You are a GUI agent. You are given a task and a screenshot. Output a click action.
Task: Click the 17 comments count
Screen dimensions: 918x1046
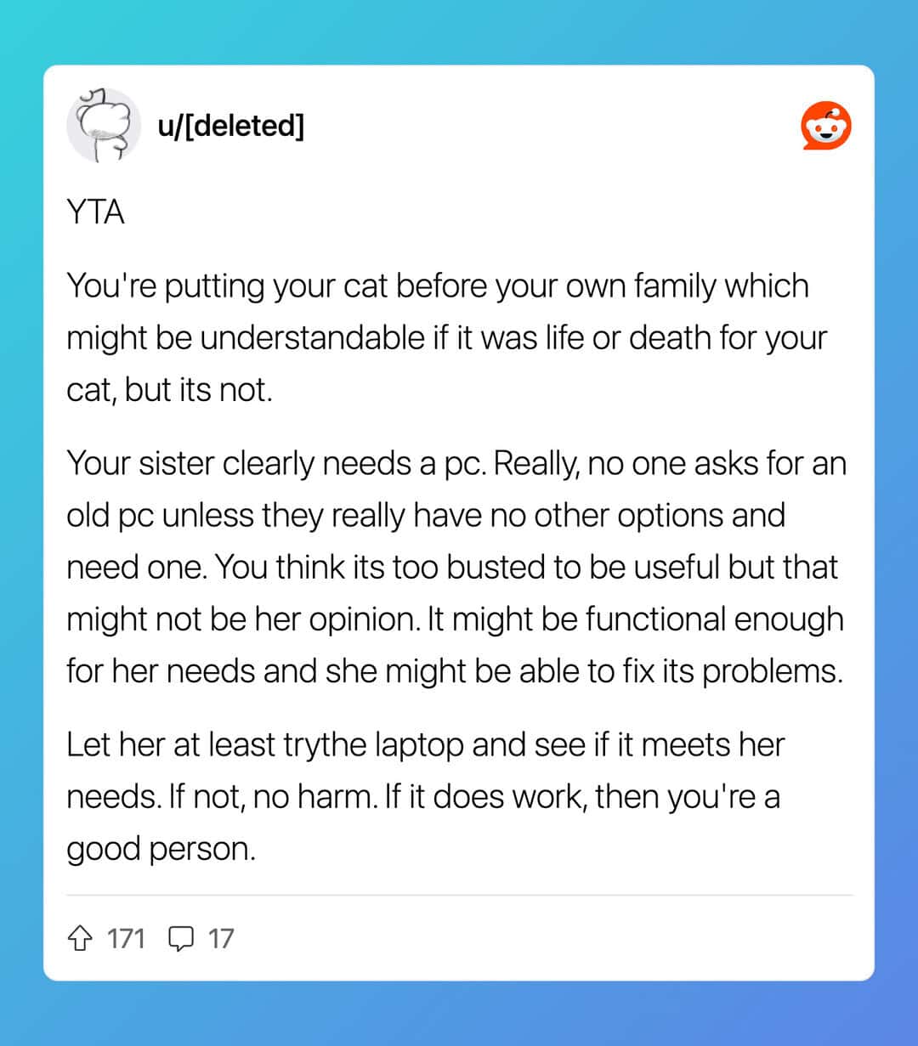(221, 939)
